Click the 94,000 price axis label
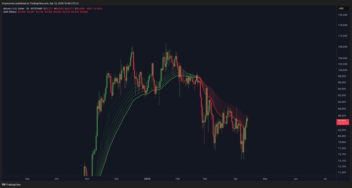This screenshot has height=188, width=352. [342, 89]
